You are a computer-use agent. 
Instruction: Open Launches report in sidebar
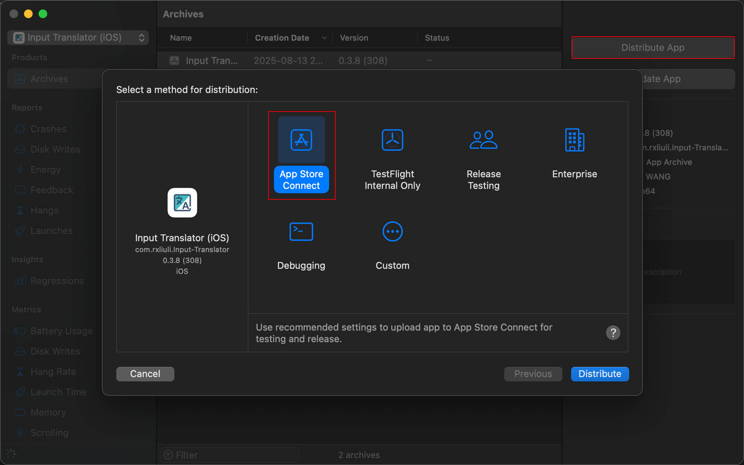click(51, 231)
